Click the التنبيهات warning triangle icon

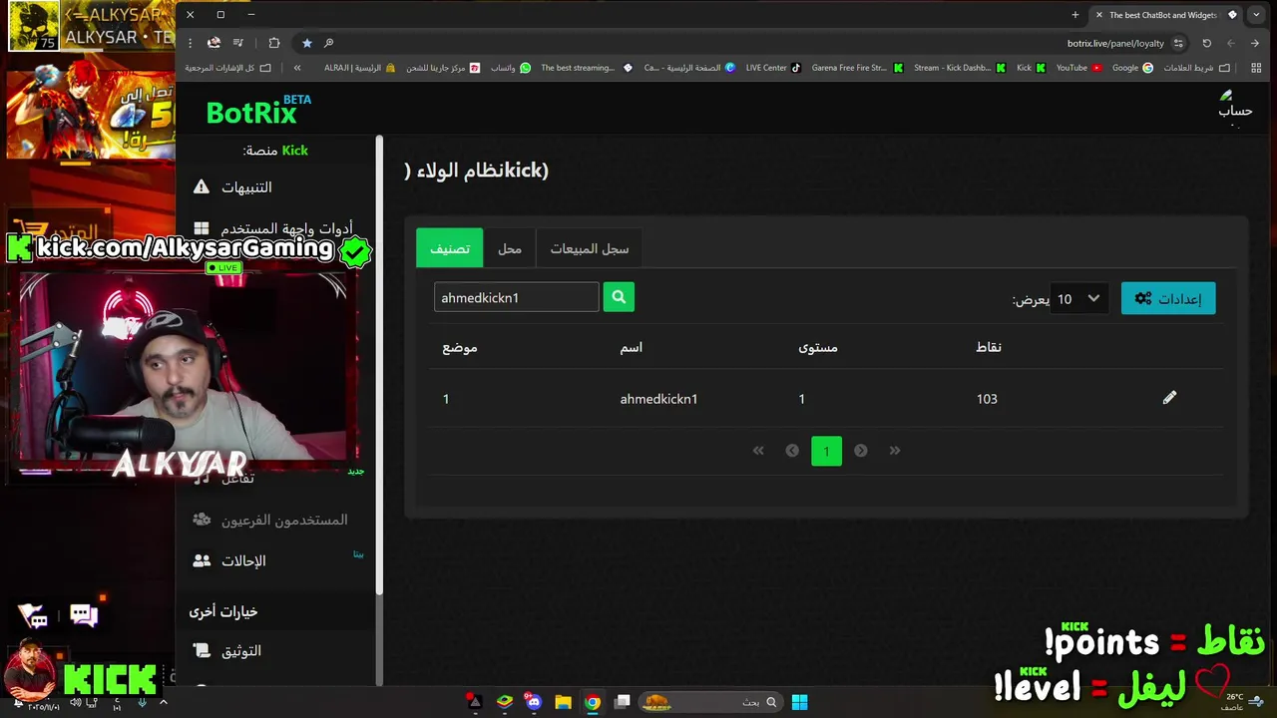tap(202, 187)
